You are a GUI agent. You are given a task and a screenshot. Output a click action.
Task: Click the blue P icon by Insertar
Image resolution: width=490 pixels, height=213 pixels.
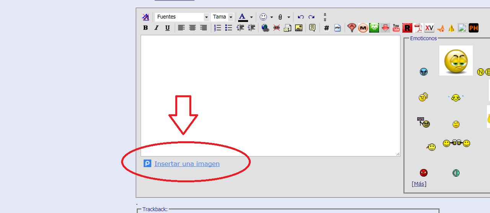147,163
